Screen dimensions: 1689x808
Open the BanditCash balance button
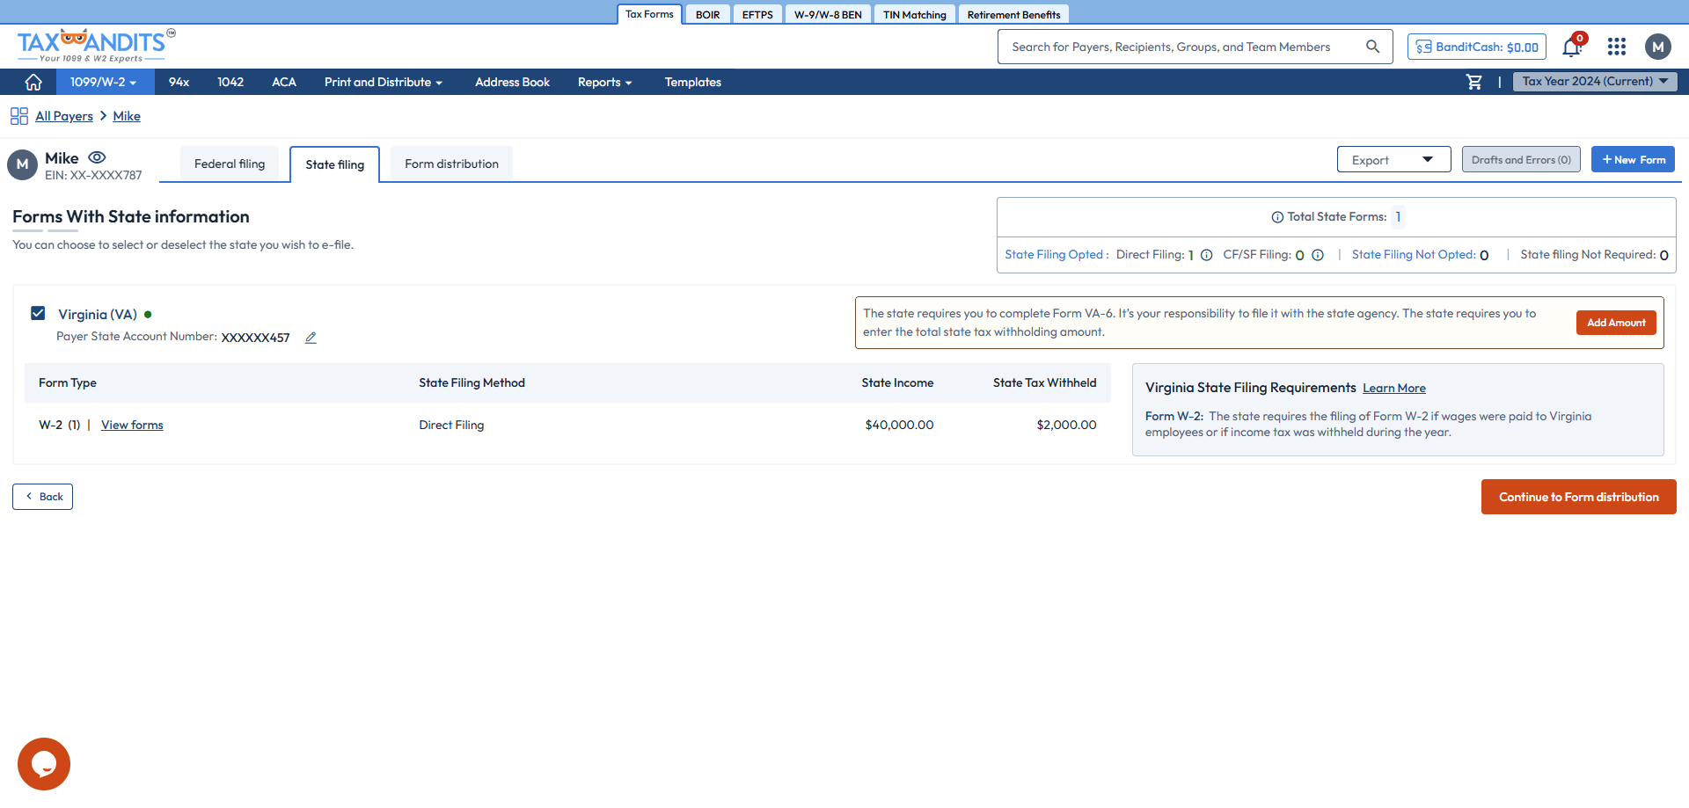1477,47
